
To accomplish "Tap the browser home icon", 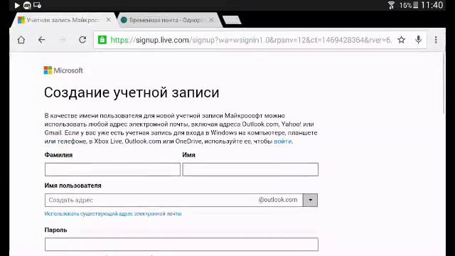I will (21, 40).
